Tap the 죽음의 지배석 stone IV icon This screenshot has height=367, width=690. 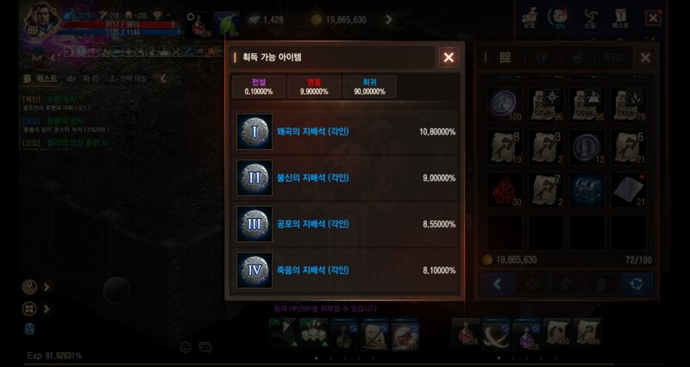point(254,270)
